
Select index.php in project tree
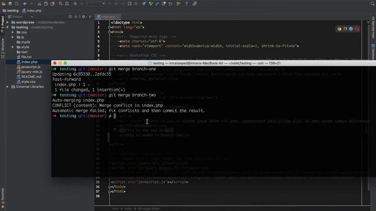click(27, 62)
